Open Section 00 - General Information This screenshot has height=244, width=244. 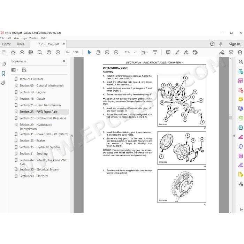41,86
